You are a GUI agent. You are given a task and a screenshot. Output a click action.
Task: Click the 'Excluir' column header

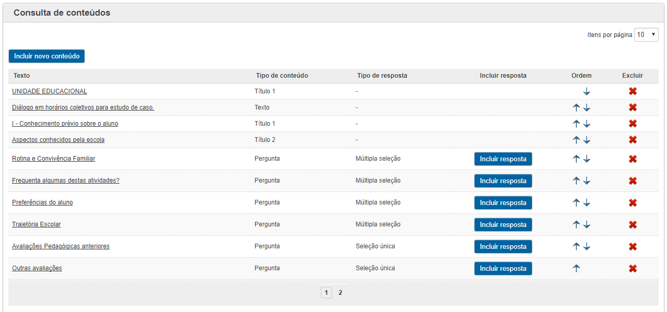[x=633, y=76]
